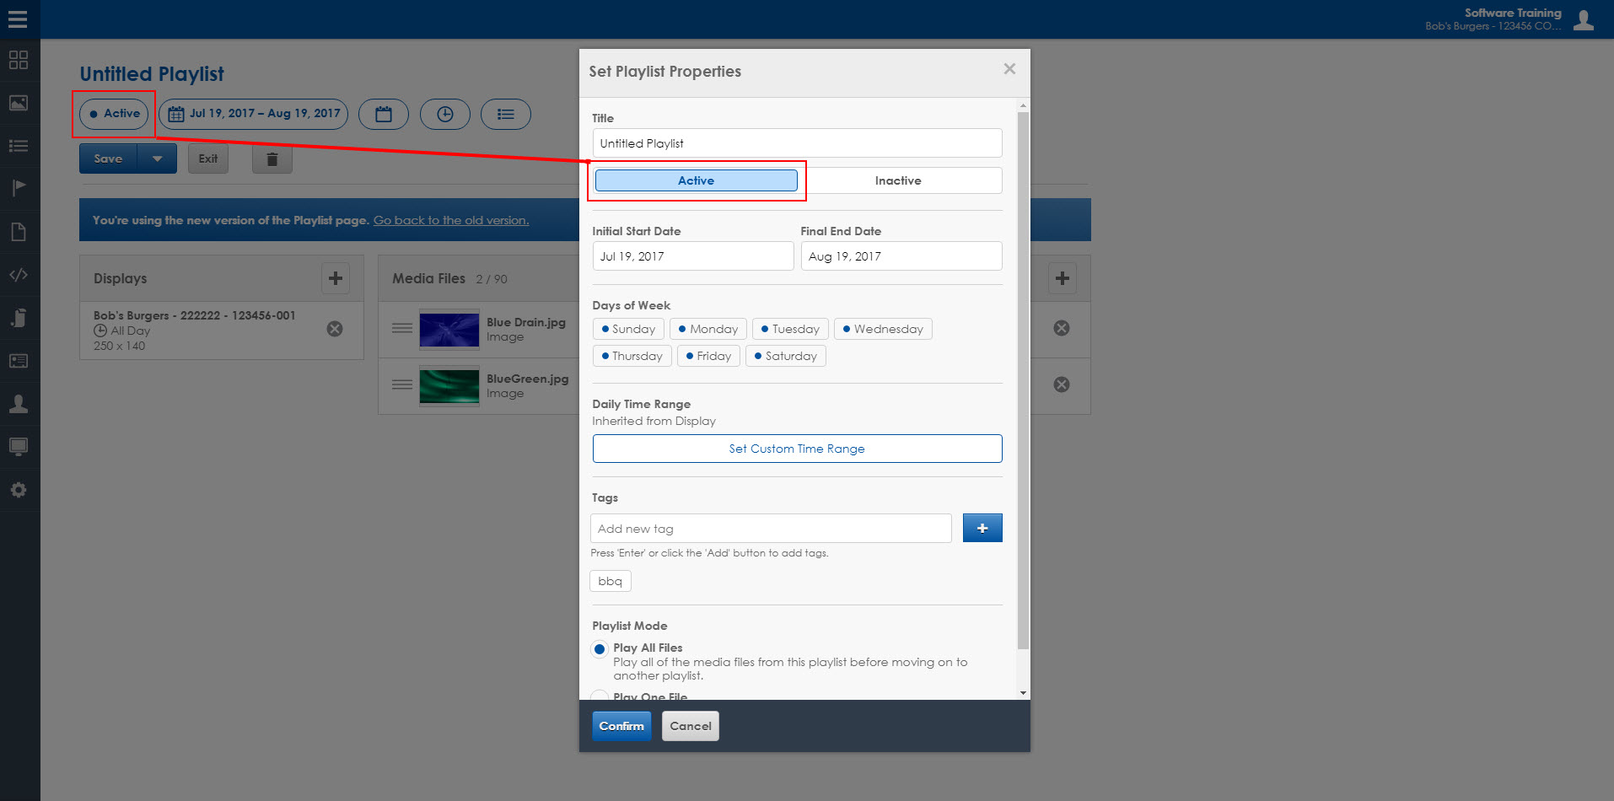Switch playlist status to Inactive
This screenshot has width=1614, height=801.
pos(898,180)
